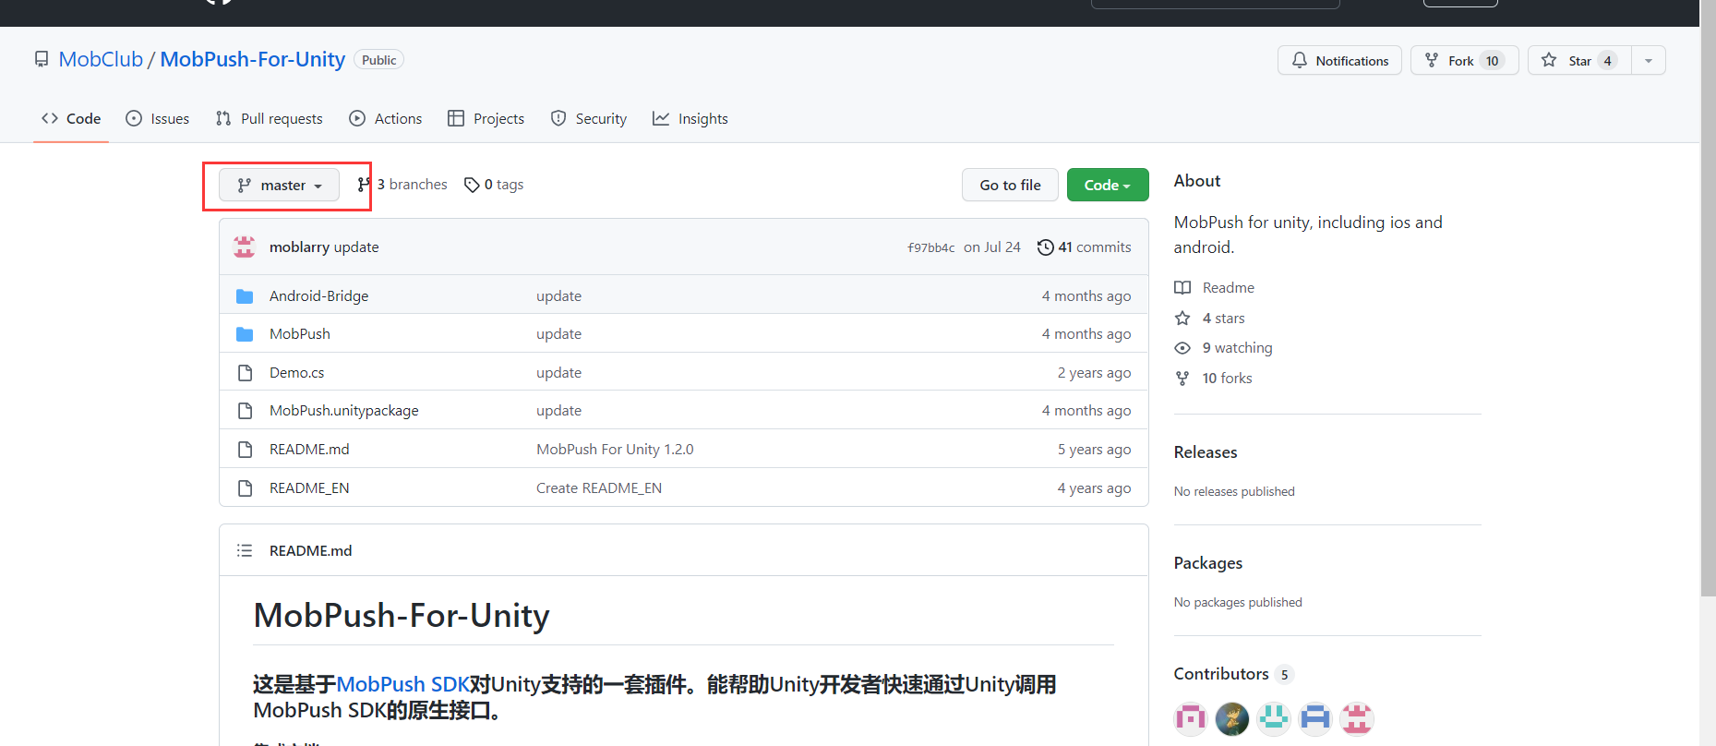Image resolution: width=1716 pixels, height=746 pixels.
Task: Open the Demo.cs file
Action: pyautogui.click(x=296, y=372)
